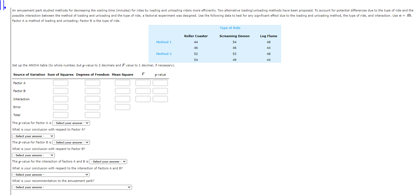The width and height of the screenshot is (415, 195).
Task: Click the Error Mean Square field
Action: (x=122, y=107)
